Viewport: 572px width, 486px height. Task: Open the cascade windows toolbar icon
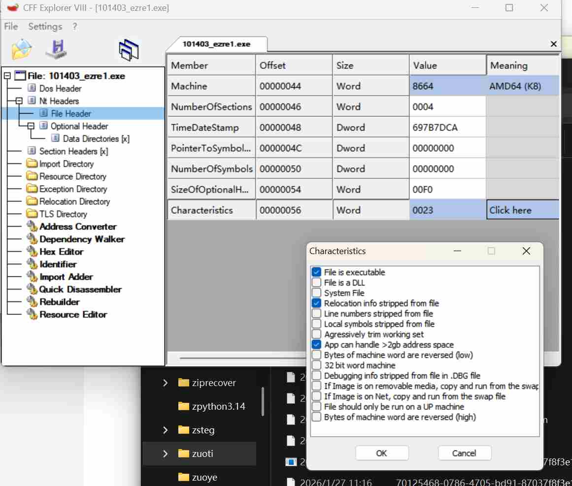pyautogui.click(x=129, y=50)
